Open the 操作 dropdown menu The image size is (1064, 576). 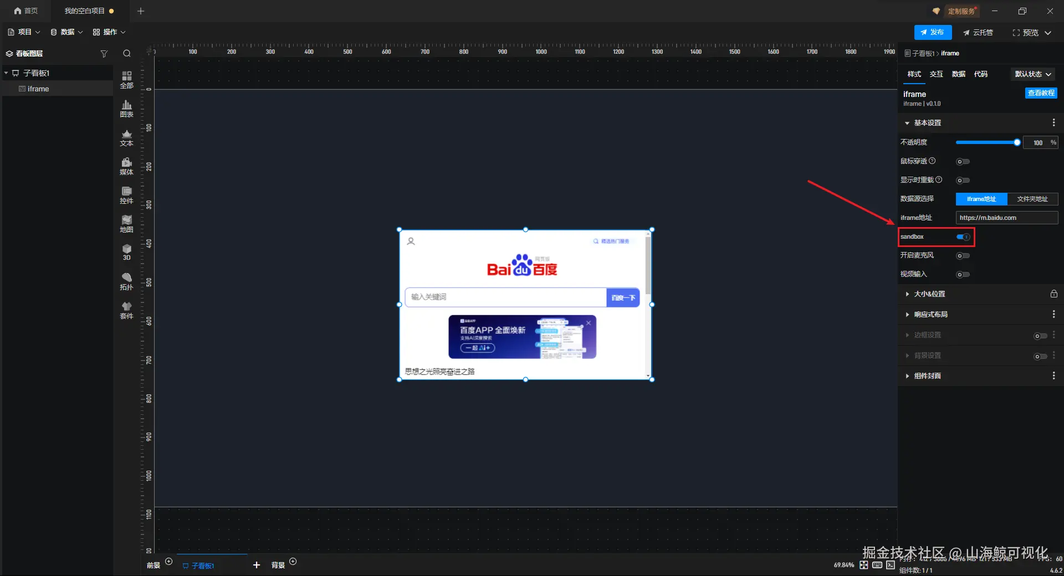109,32
